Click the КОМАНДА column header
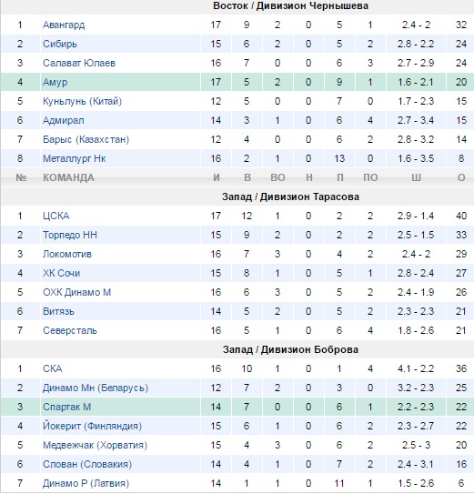Image resolution: width=474 pixels, height=494 pixels. click(68, 177)
